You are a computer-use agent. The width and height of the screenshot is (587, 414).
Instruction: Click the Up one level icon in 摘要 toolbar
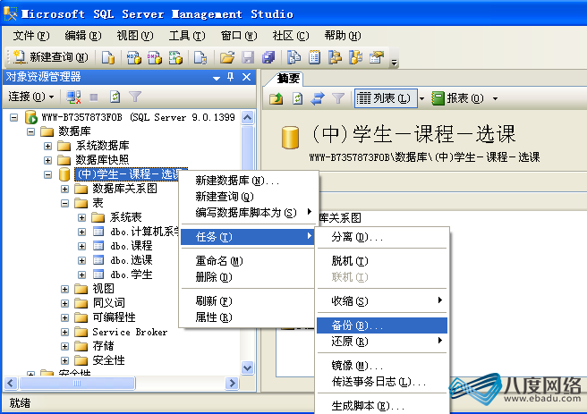pyautogui.click(x=276, y=98)
